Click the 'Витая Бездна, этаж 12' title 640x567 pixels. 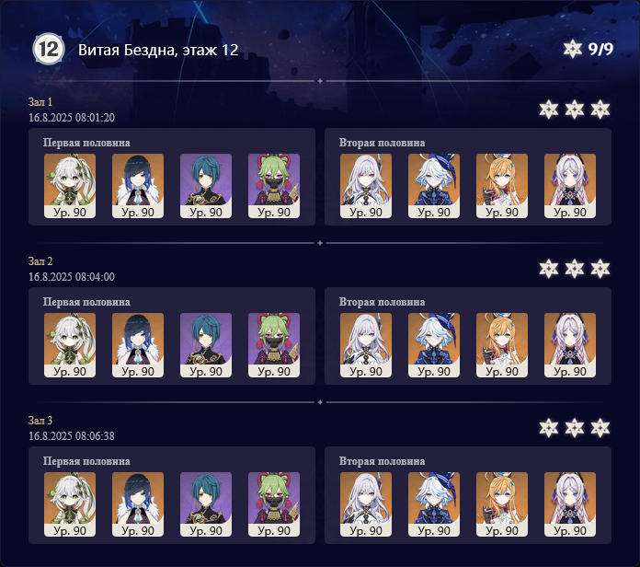[x=158, y=50]
